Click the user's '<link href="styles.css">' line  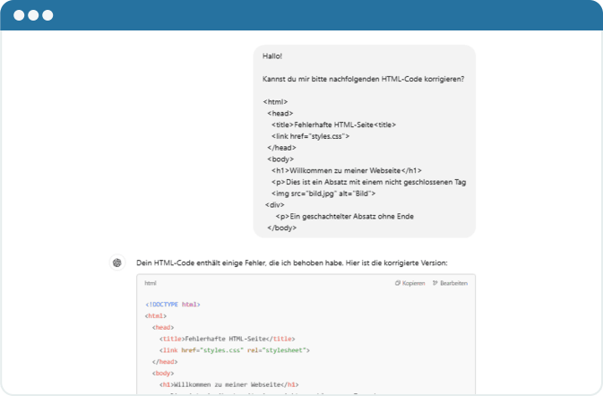pyautogui.click(x=310, y=136)
